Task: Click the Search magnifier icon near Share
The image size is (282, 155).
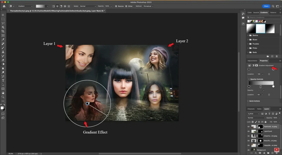Action: click(273, 6)
